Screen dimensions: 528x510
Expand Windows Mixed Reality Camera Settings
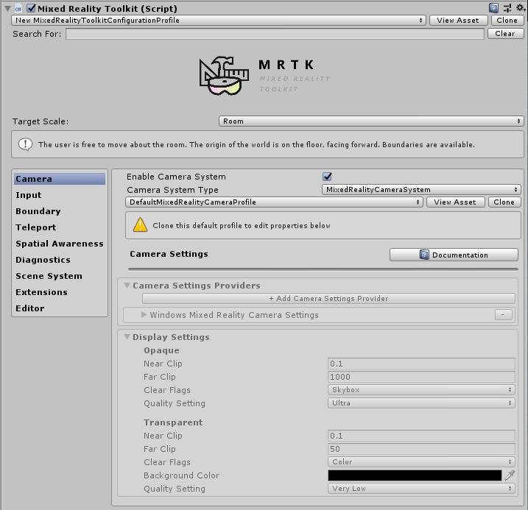point(144,315)
